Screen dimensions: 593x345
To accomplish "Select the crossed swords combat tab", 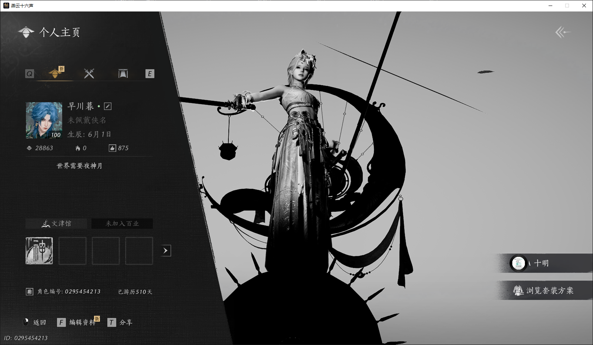I will click(89, 73).
